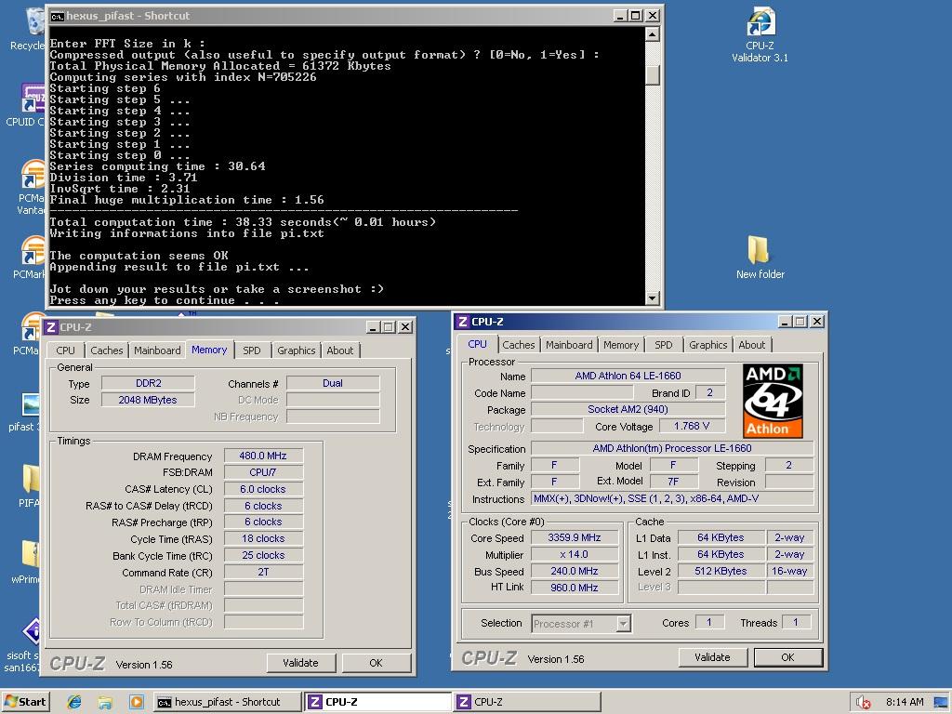Open the PIFA folder icon on desktop
Viewport: 952px width, 714px height.
(x=31, y=485)
